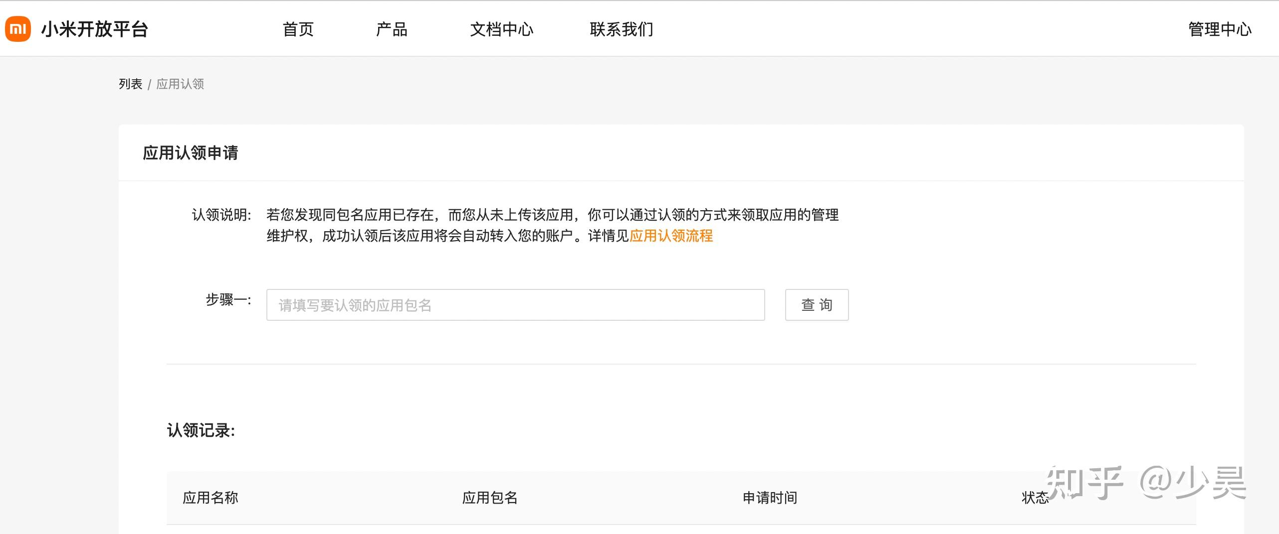Go to the 首页 navigation item
Image resolution: width=1279 pixels, height=534 pixels.
coord(298,29)
